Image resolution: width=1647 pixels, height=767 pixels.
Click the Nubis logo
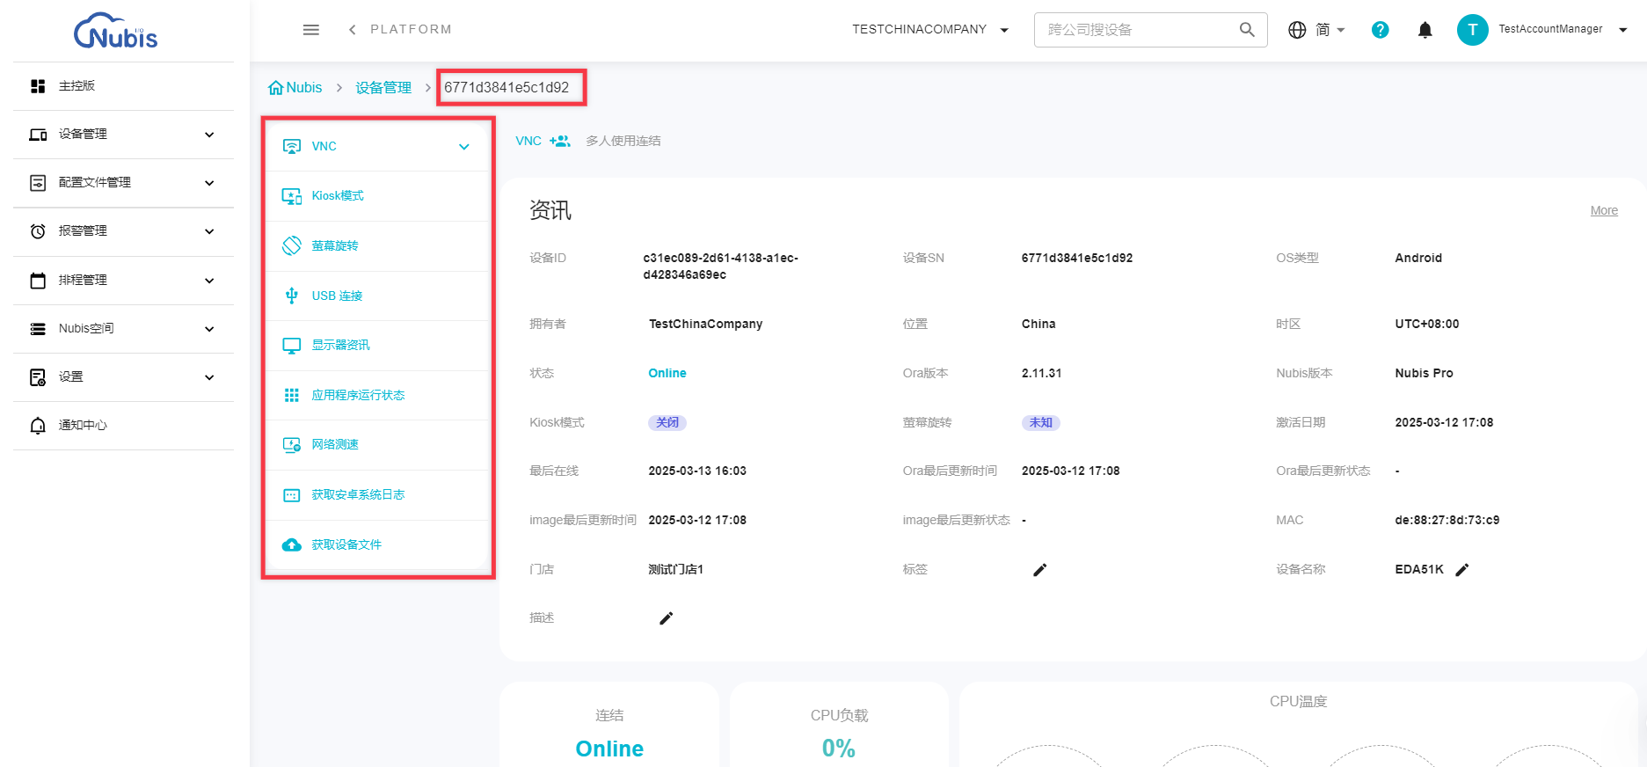coord(115,31)
